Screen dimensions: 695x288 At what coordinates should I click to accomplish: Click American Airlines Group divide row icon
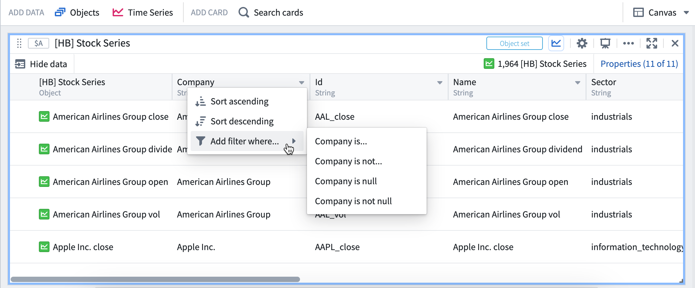[x=44, y=149]
